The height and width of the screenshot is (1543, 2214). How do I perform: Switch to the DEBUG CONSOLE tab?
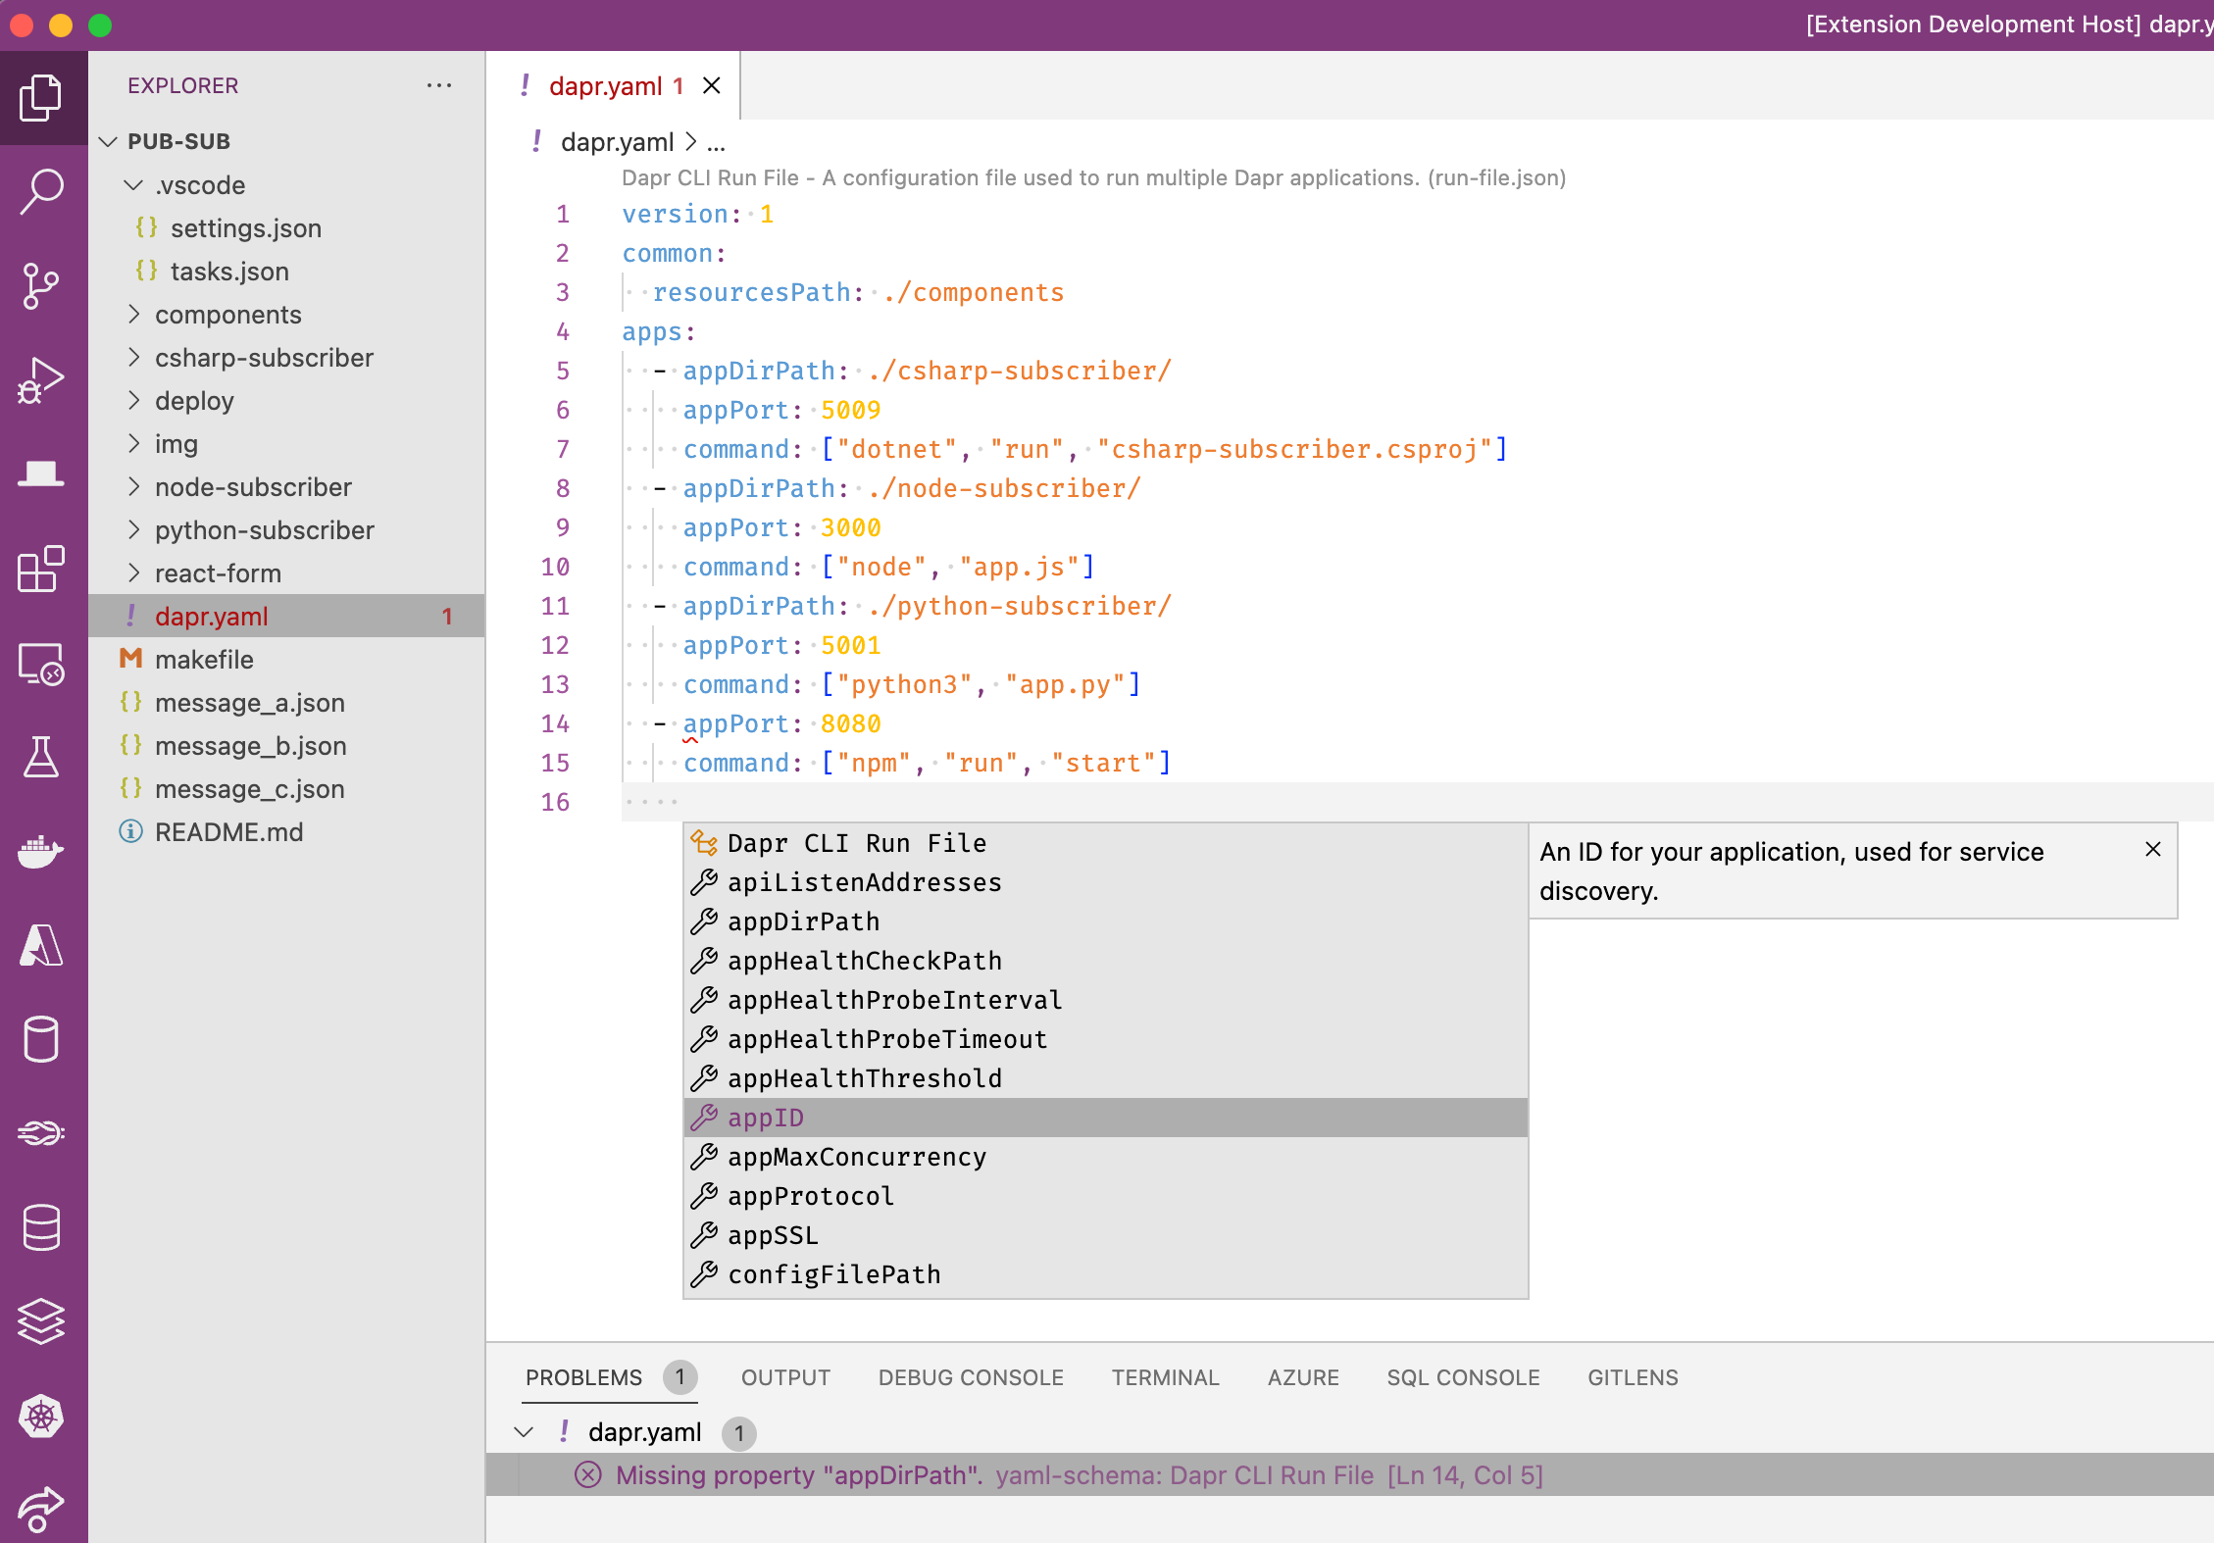coord(971,1377)
